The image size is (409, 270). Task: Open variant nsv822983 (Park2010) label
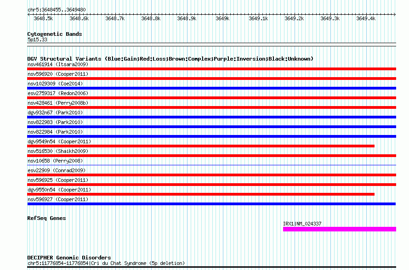click(55, 122)
